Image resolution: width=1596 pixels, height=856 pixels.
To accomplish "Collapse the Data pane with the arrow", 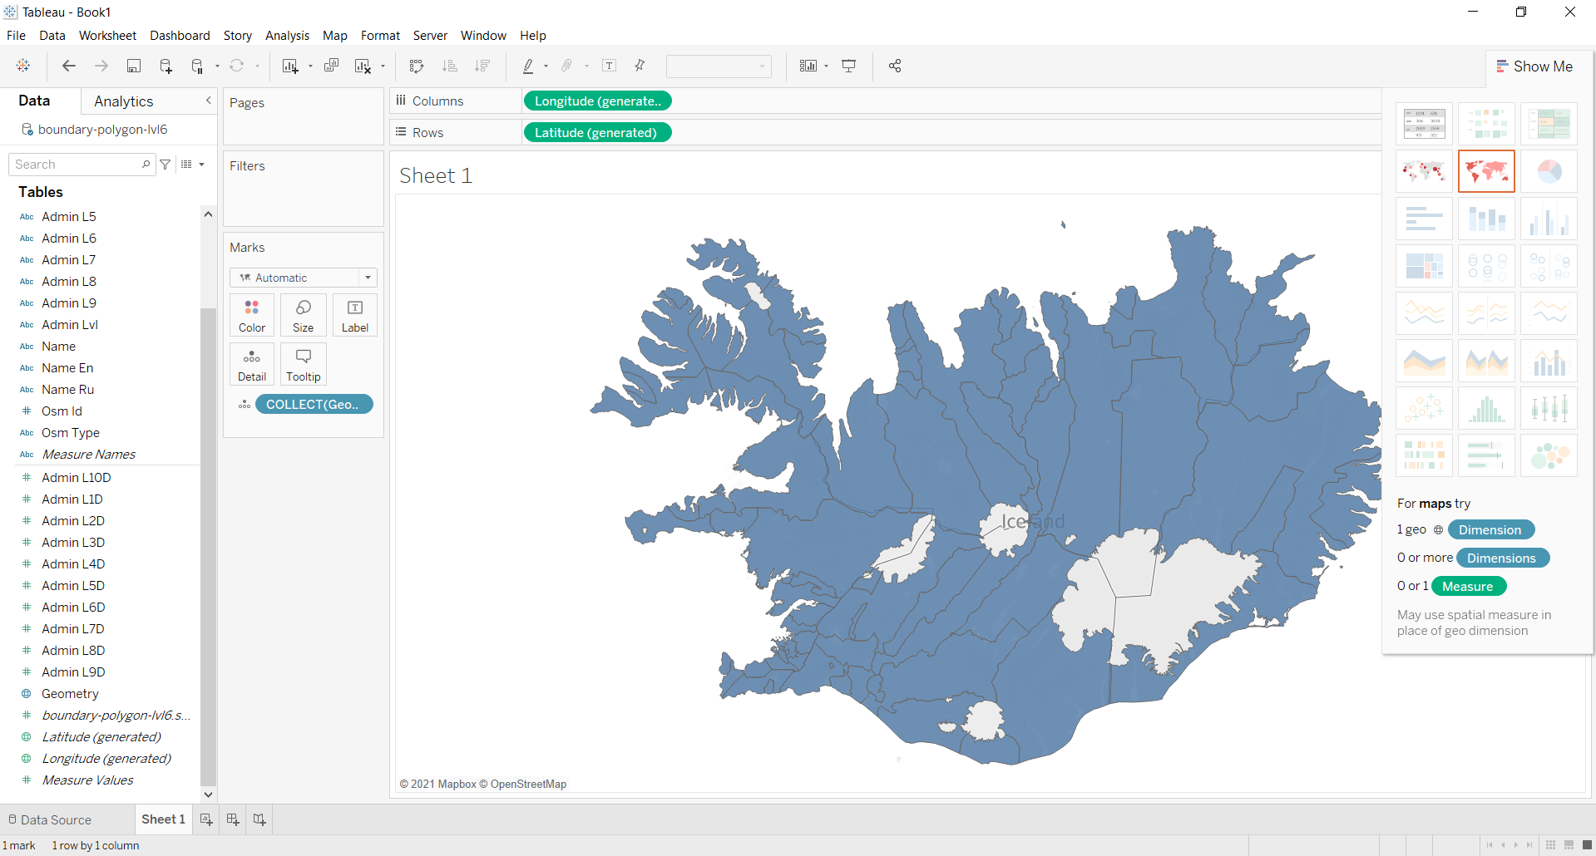I will click(208, 101).
